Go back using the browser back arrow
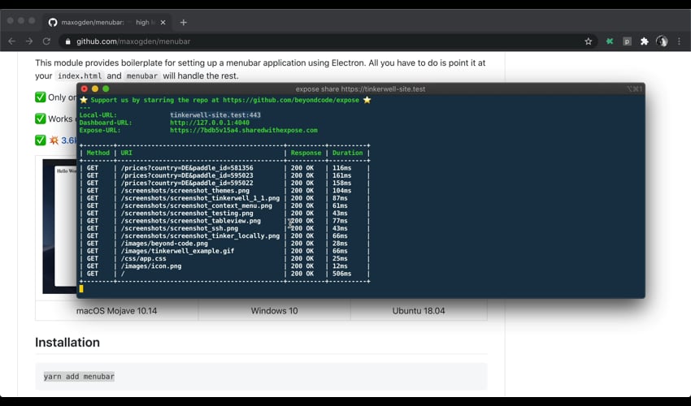 click(12, 41)
